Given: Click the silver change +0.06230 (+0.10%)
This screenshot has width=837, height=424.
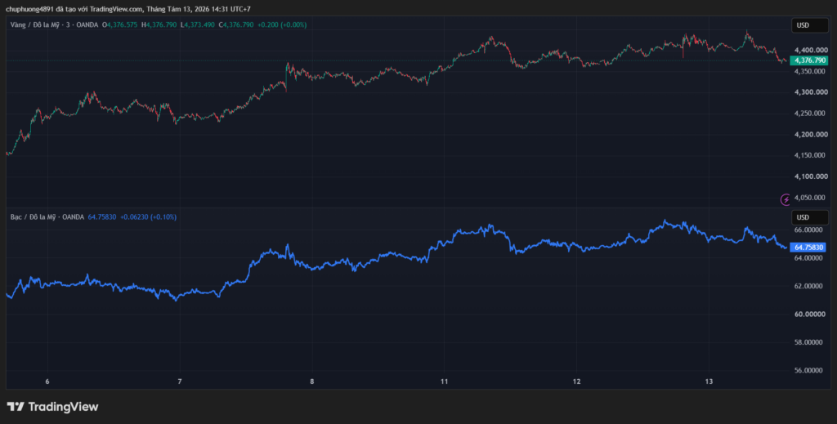Looking at the screenshot, I should [149, 217].
